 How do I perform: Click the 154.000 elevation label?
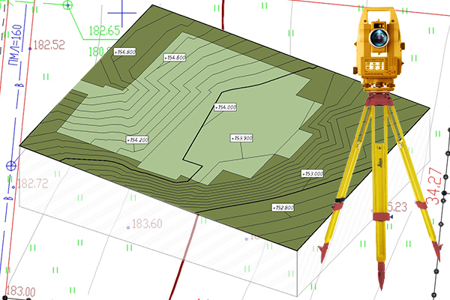click(225, 107)
